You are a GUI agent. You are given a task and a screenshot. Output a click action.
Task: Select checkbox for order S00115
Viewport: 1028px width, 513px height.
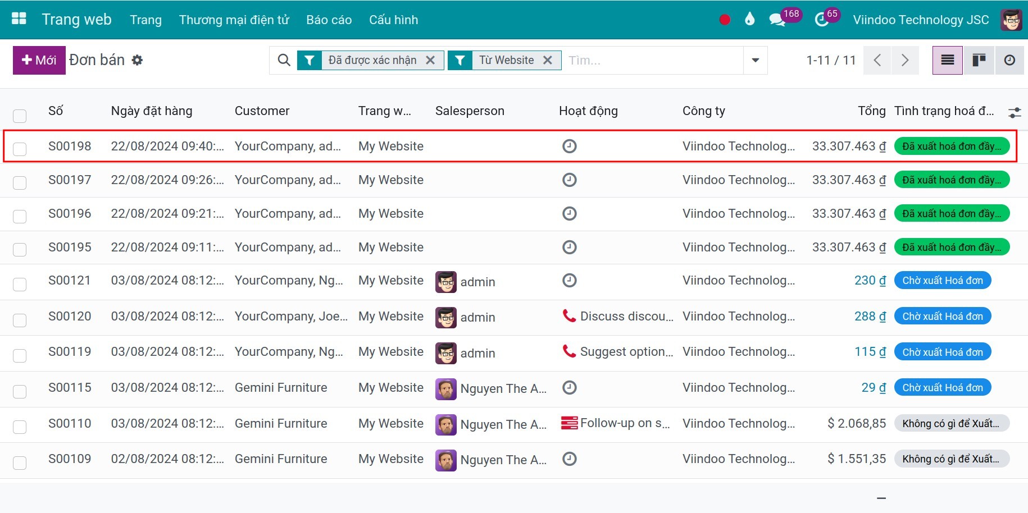click(20, 391)
